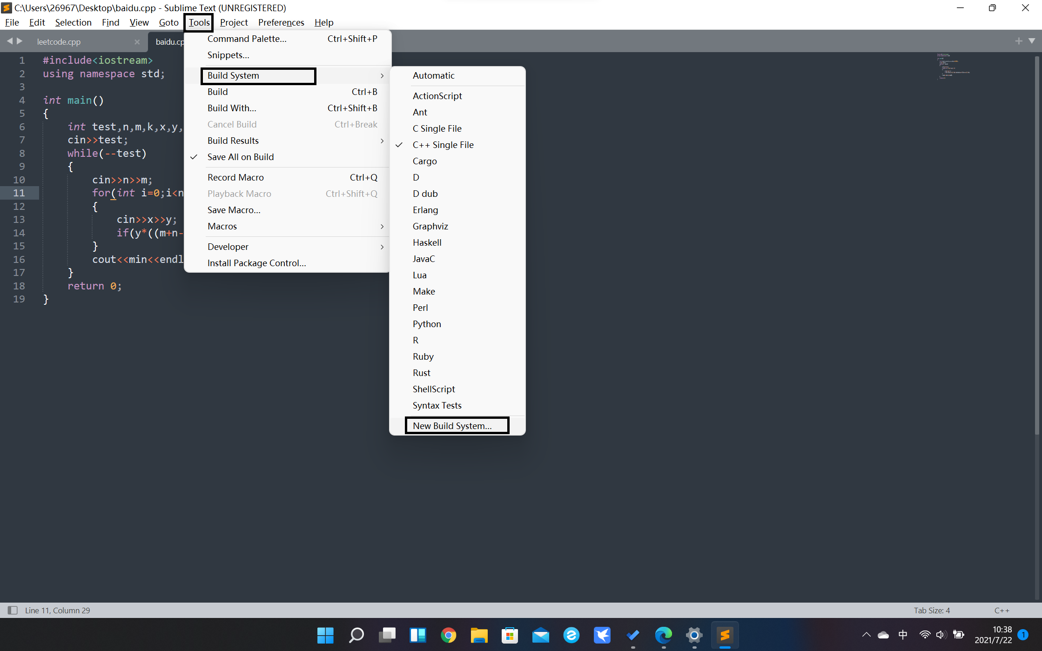The height and width of the screenshot is (651, 1042).
Task: Expand the Build Results submenu
Action: pyautogui.click(x=233, y=141)
